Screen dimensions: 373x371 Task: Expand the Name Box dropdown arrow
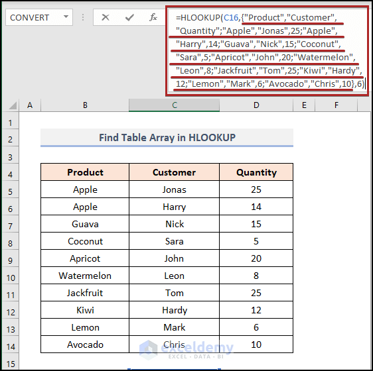66,17
